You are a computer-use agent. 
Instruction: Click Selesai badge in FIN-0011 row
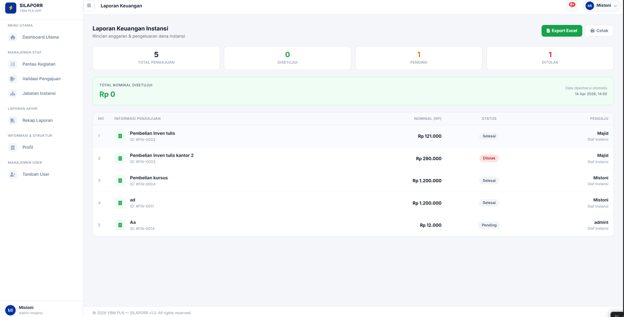pos(489,203)
